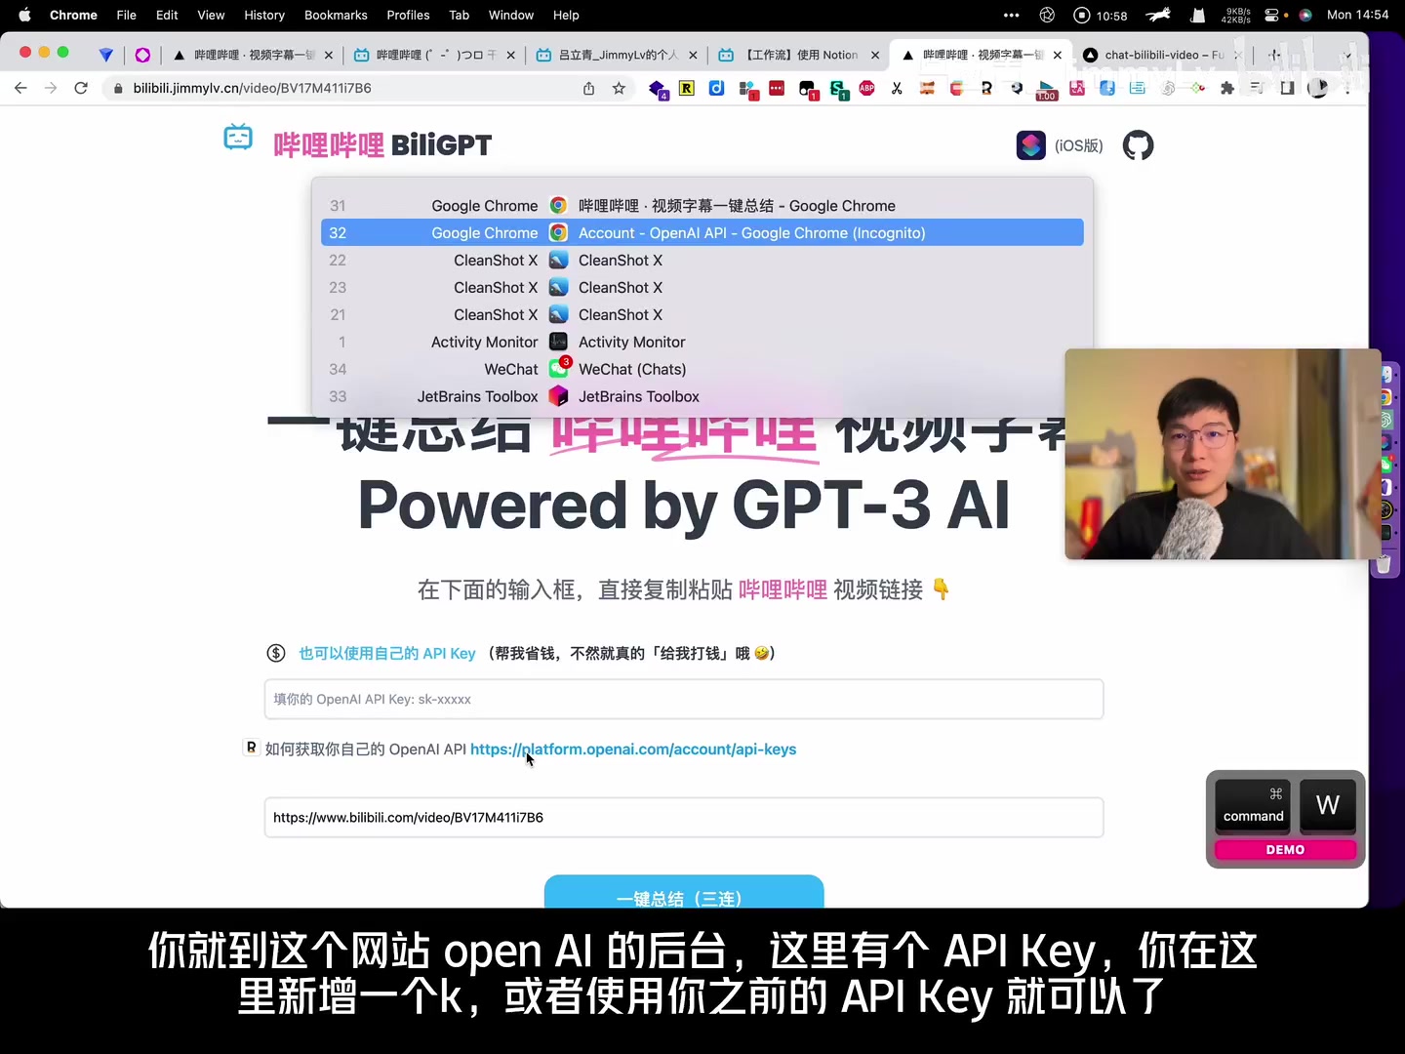Image resolution: width=1405 pixels, height=1054 pixels.
Task: Reload the page via refresh icon
Action: pyautogui.click(x=81, y=88)
